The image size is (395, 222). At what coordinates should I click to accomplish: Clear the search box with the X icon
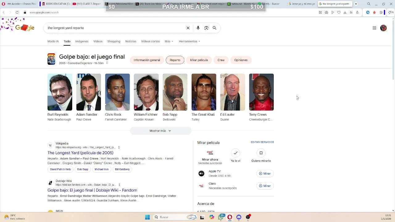coord(188,28)
